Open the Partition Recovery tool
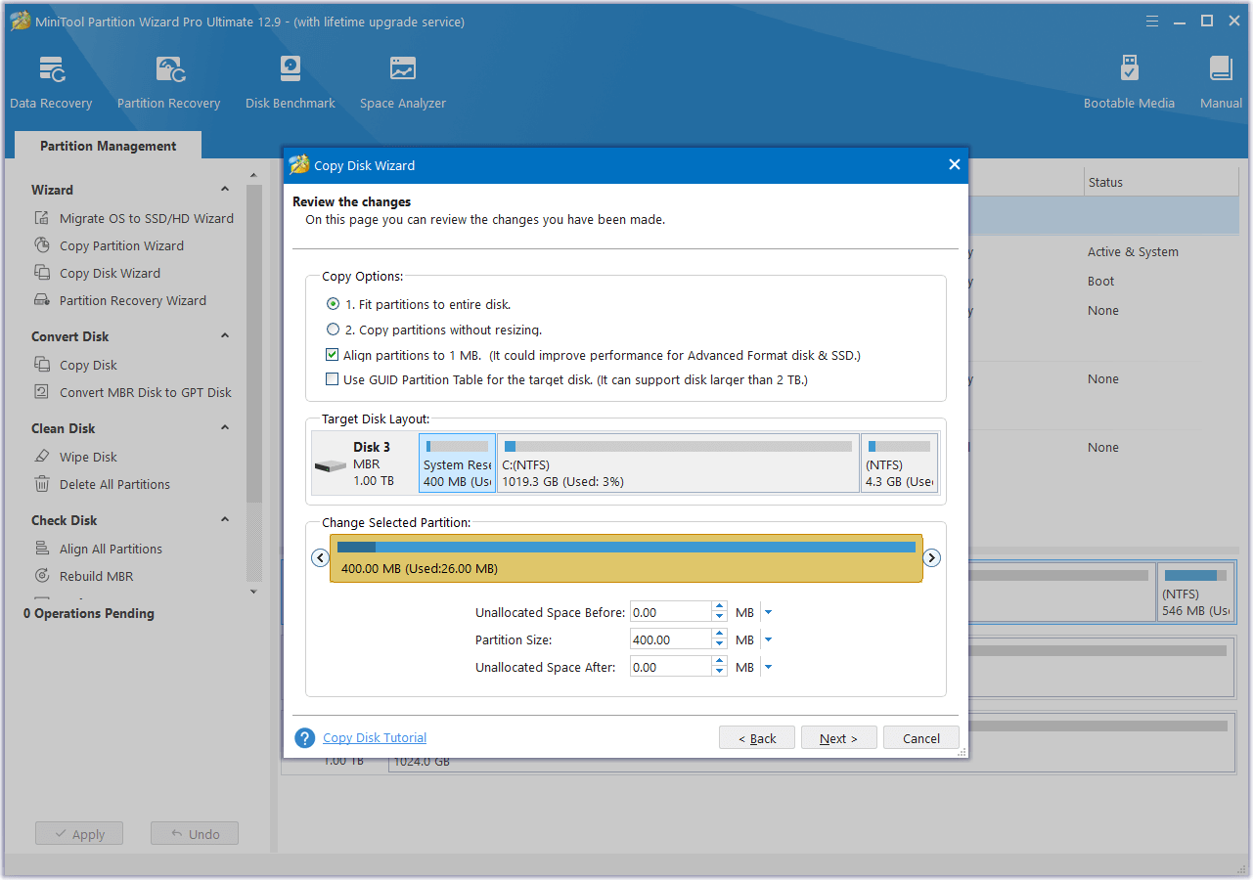Viewport: 1254px width, 881px height. coord(168,78)
